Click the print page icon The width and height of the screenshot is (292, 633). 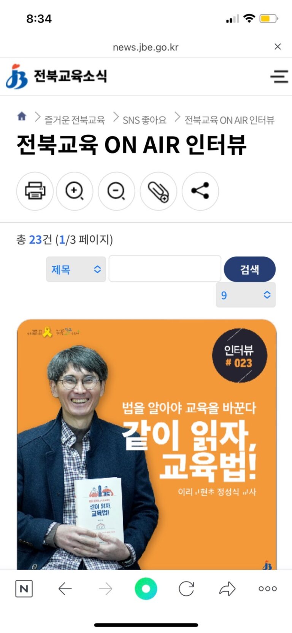(35, 191)
